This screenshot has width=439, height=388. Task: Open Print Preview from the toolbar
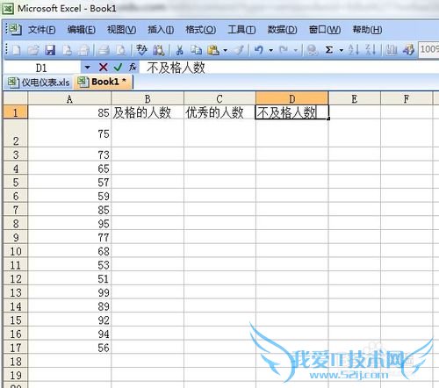click(x=120, y=50)
